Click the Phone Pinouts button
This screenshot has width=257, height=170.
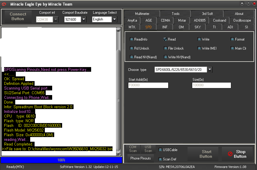(x=141, y=158)
